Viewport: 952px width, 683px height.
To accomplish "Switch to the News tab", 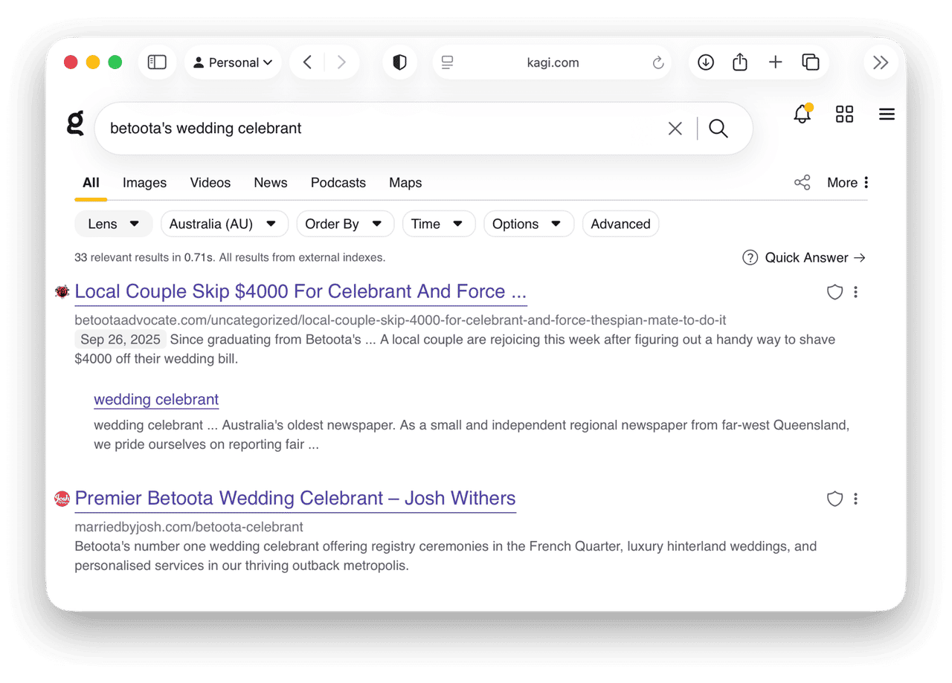I will point(270,183).
